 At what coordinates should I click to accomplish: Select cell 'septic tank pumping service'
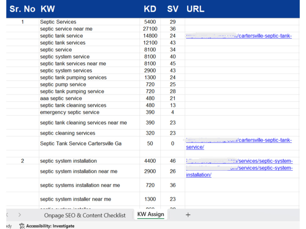click(89, 91)
